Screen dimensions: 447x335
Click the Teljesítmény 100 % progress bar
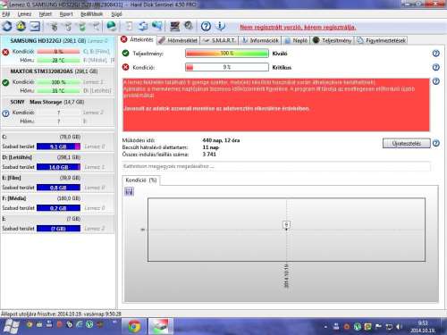(x=227, y=54)
